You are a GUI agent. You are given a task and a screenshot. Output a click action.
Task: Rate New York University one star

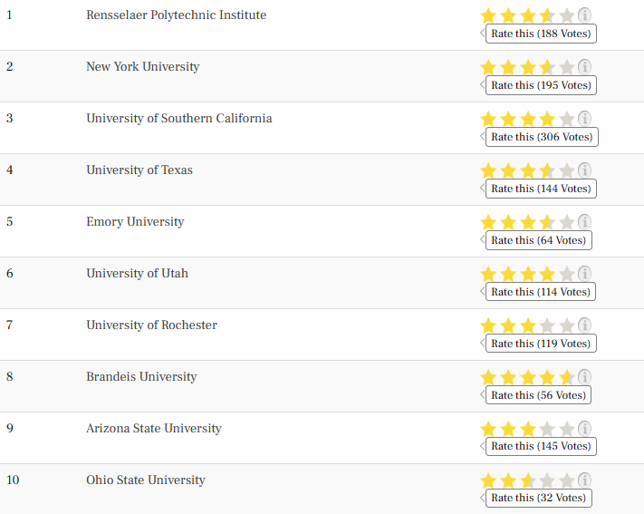point(488,67)
